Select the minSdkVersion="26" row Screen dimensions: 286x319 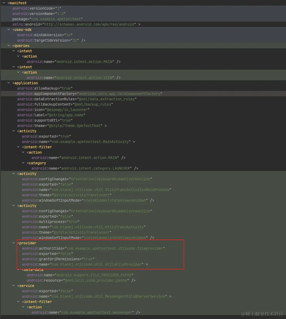[x=143, y=35]
